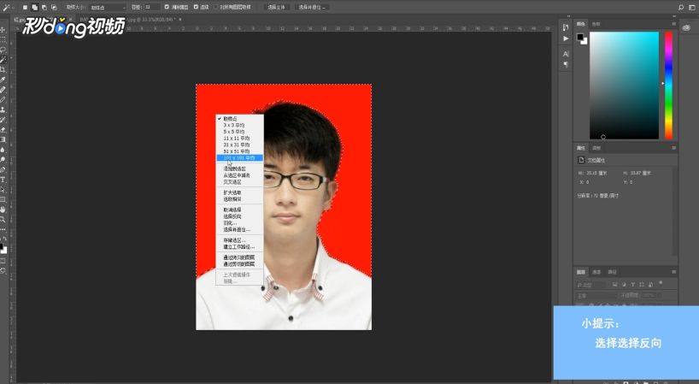Select the Clone Stamp tool

click(x=3, y=109)
